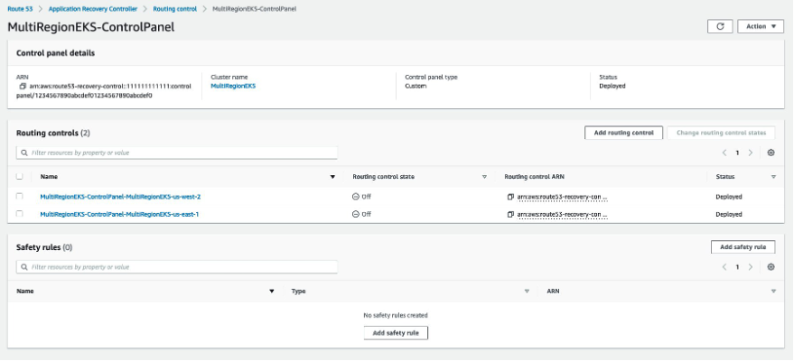Viewport: 794px width, 361px height.
Task: Sort routing controls by Status column
Action: click(x=773, y=177)
